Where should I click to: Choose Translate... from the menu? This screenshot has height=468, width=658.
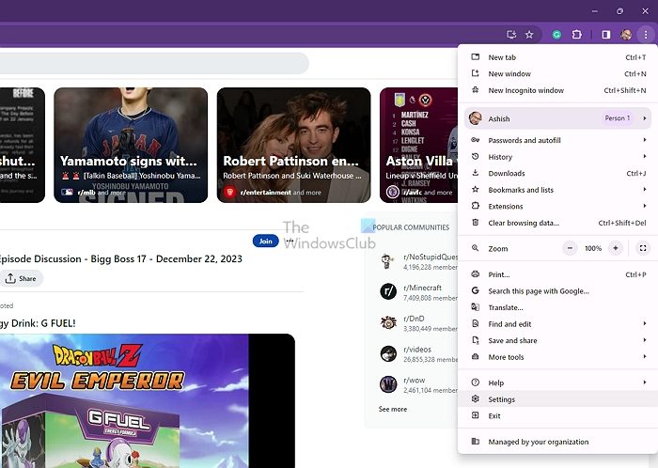pyautogui.click(x=558, y=307)
